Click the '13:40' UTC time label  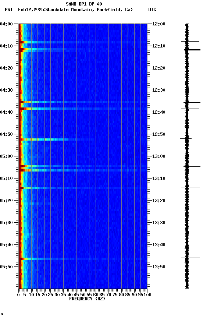(159, 245)
